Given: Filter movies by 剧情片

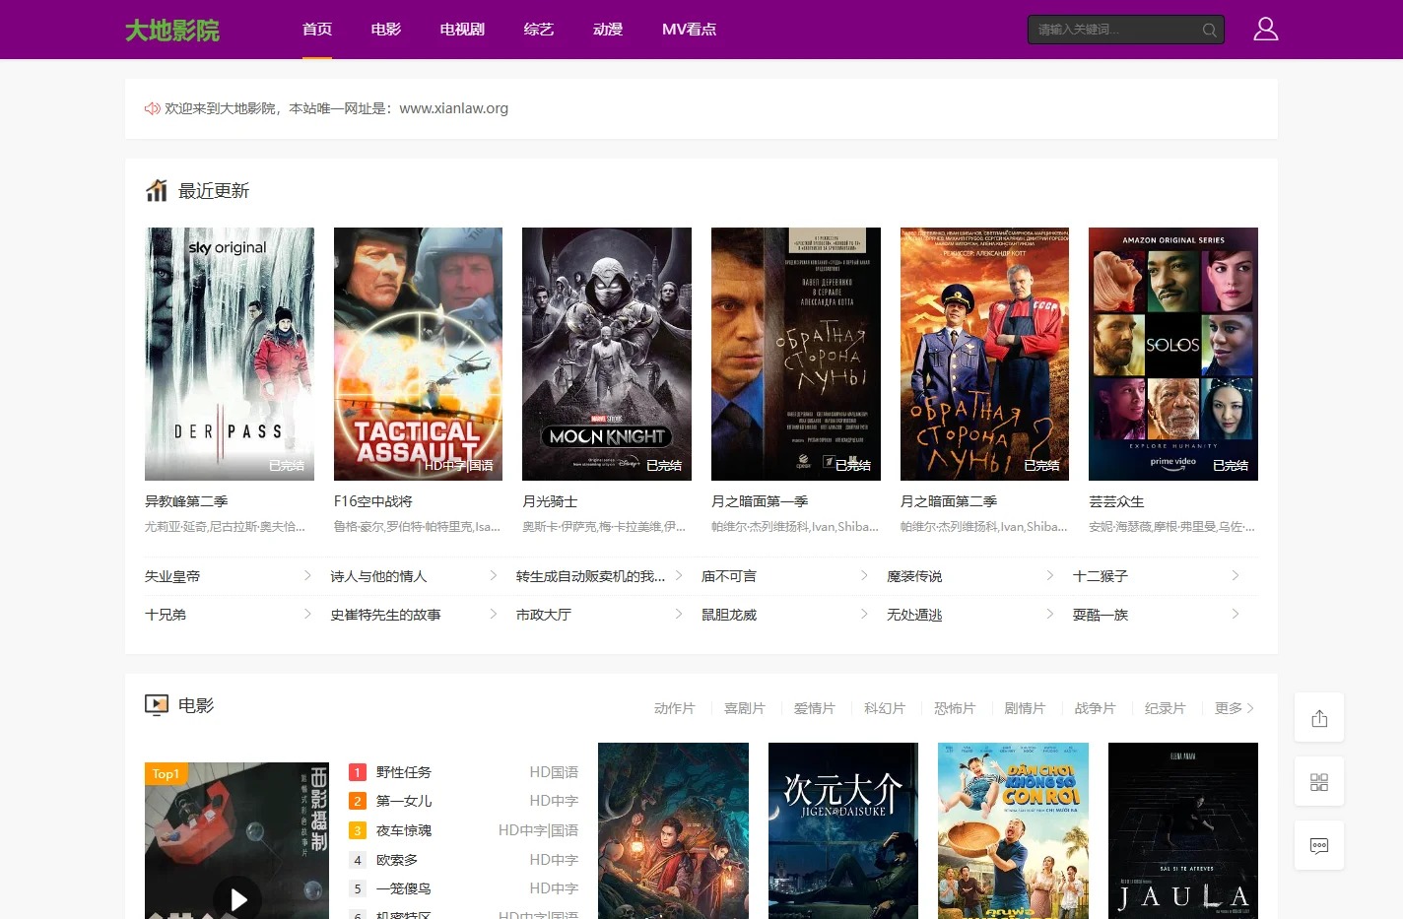Looking at the screenshot, I should click(x=1025, y=708).
